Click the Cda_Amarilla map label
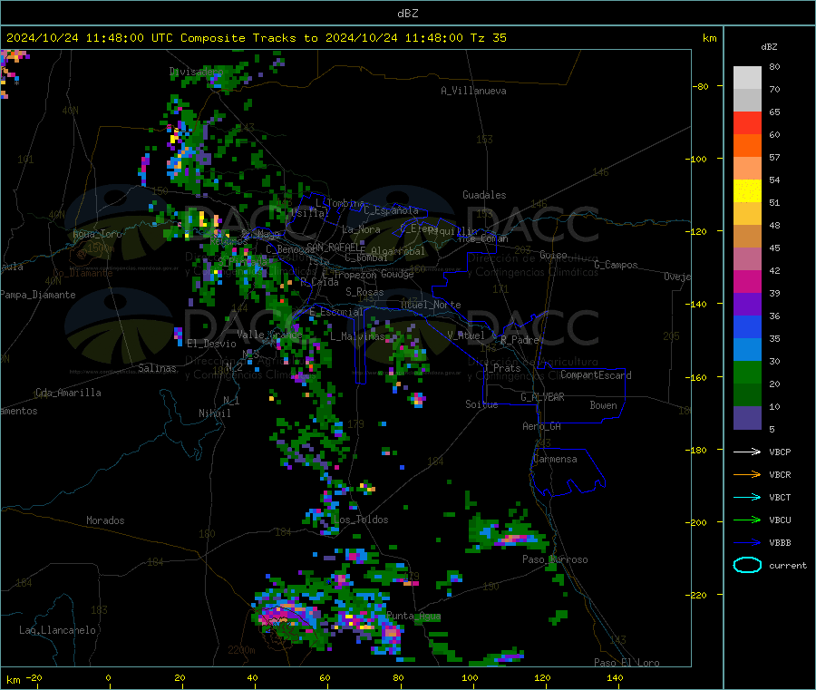Screen dimensions: 816x690 tap(68, 393)
